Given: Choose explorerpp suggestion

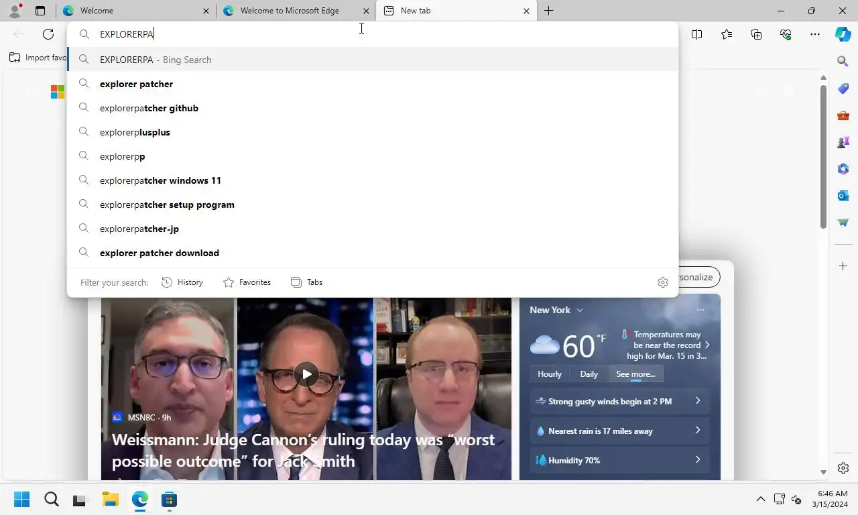Looking at the screenshot, I should click(373, 156).
